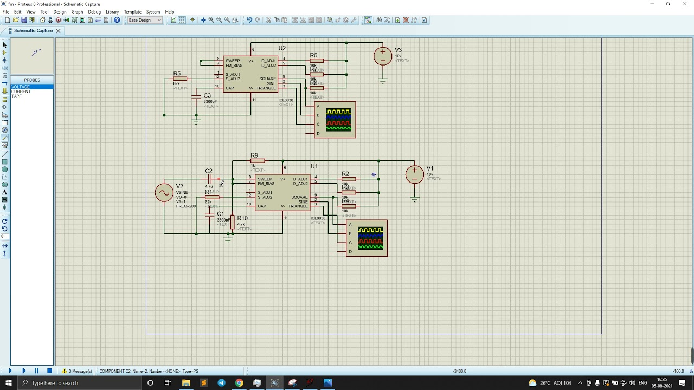
Task: Select the Generator Mode tool
Action: [5, 130]
